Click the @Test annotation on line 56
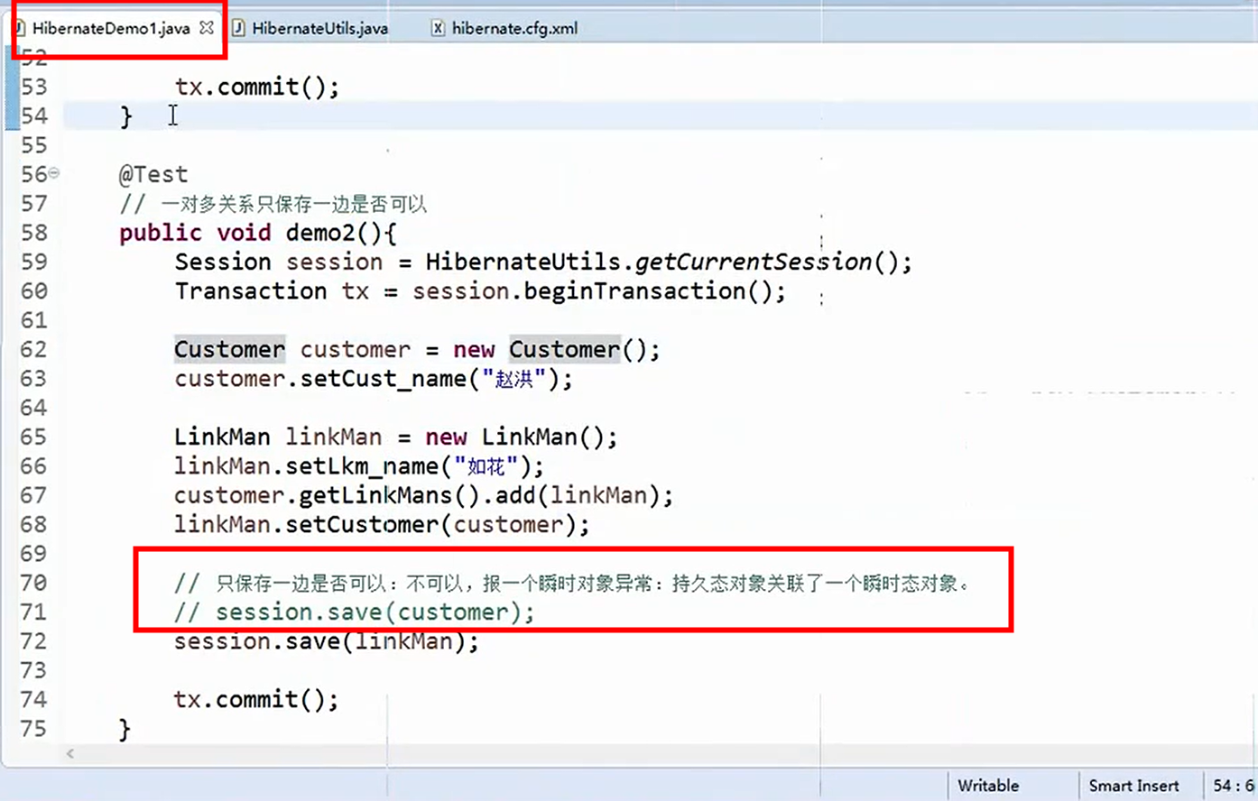 tap(153, 174)
